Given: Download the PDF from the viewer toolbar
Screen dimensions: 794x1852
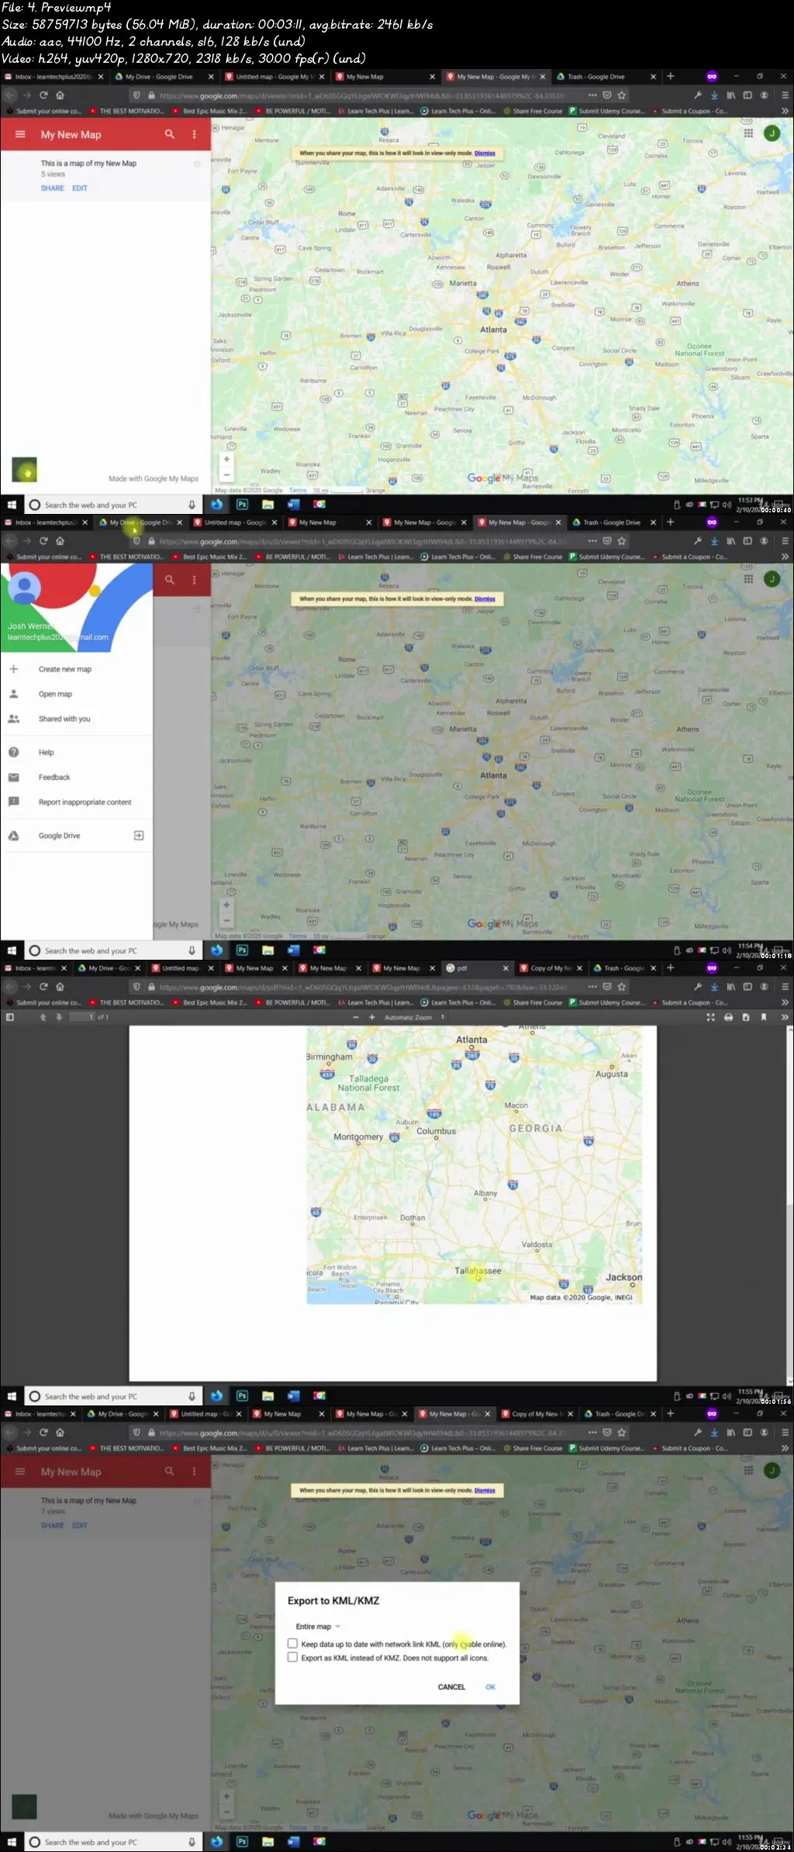Looking at the screenshot, I should (746, 1017).
